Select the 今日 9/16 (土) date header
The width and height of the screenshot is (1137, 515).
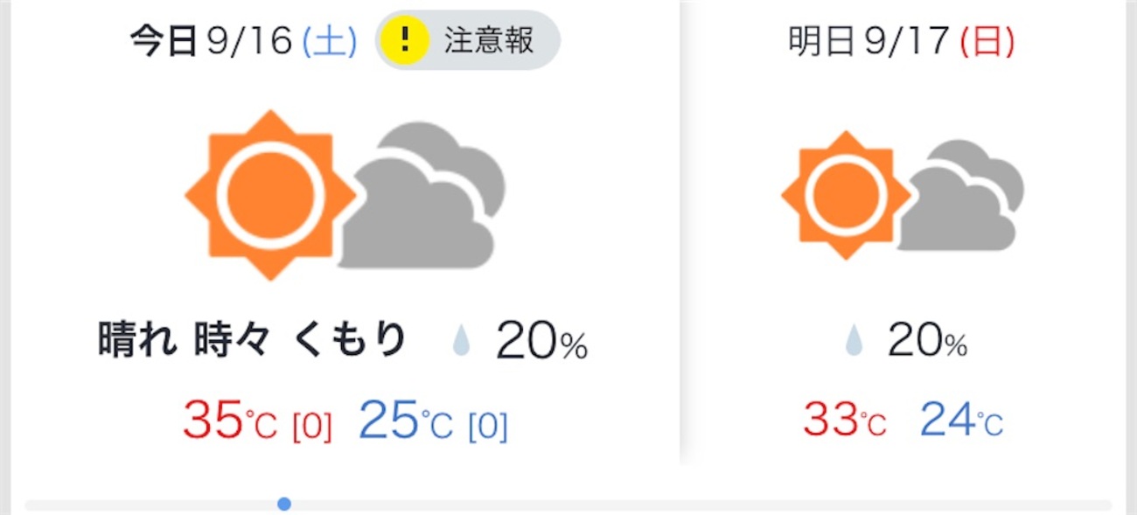click(x=243, y=41)
